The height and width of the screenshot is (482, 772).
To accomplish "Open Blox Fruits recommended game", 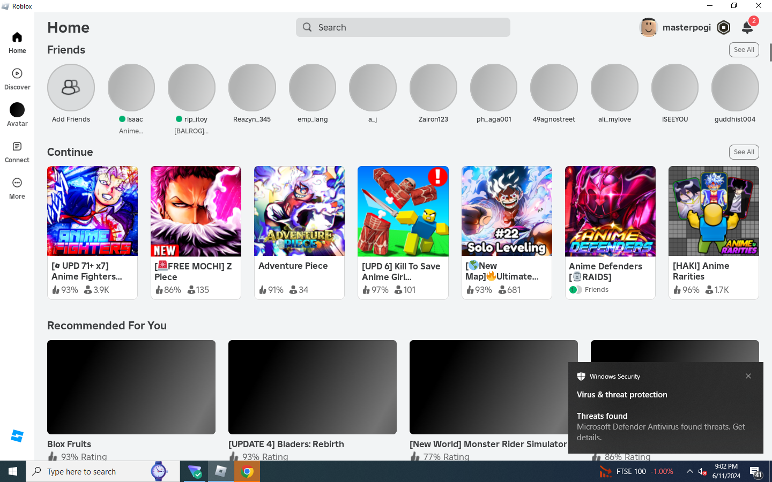I will point(131,387).
